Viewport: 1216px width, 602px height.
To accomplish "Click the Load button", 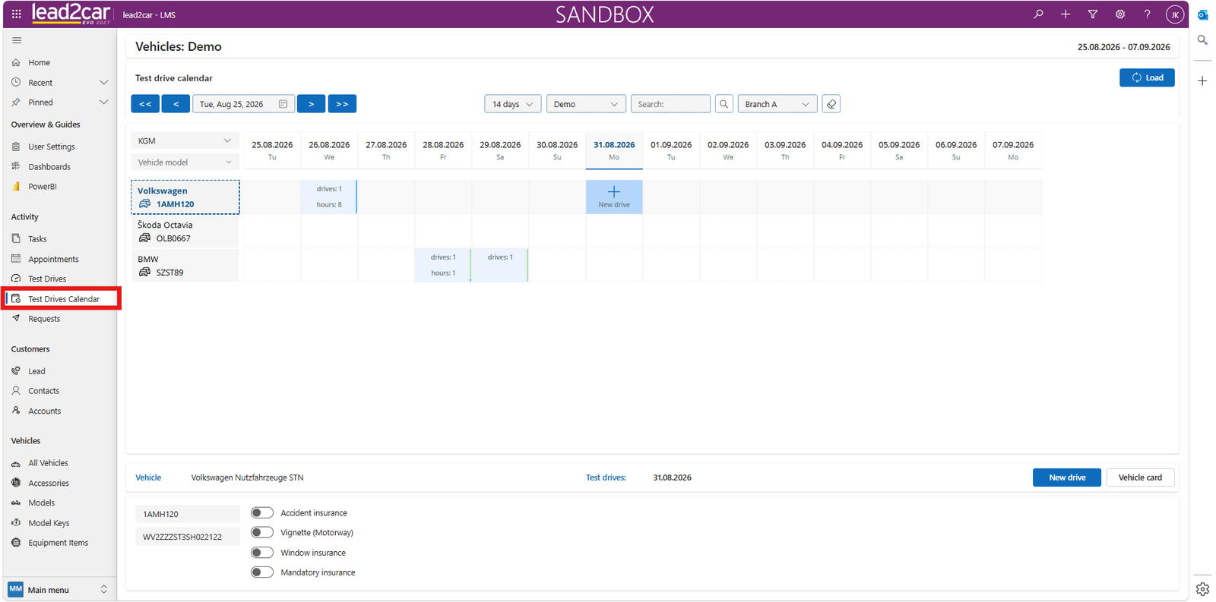I will point(1147,77).
